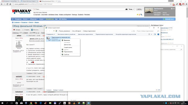The image size is (188, 105).
Task: Open the "ЯП Файлы" navigation item
Action: point(63,19)
